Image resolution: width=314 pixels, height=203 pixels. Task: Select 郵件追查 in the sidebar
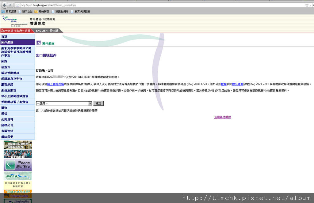pyautogui.click(x=17, y=42)
